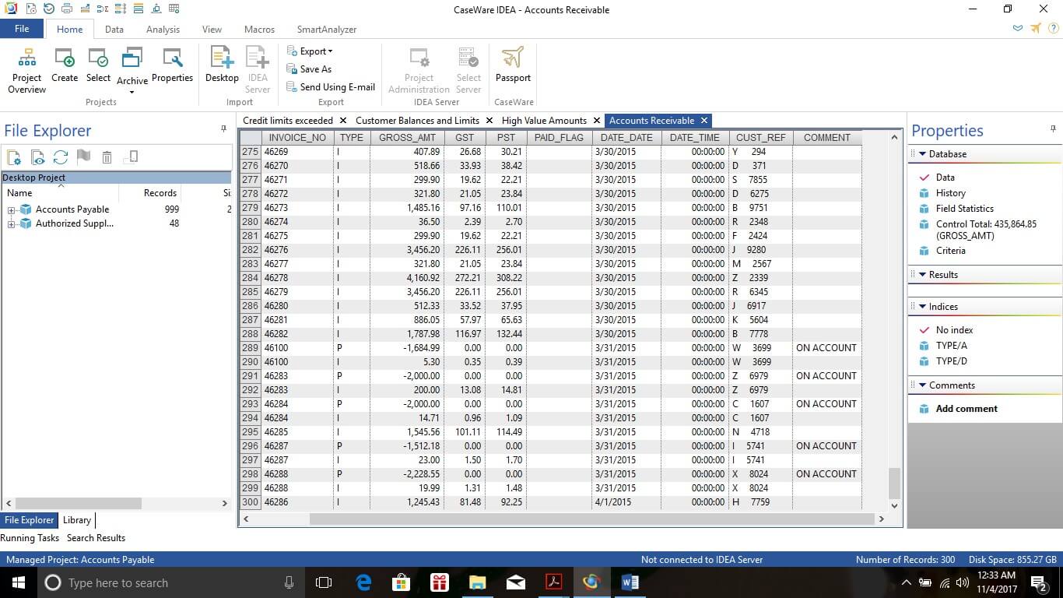The image size is (1063, 598).
Task: Open the Properties ribbon button
Action: 172,65
